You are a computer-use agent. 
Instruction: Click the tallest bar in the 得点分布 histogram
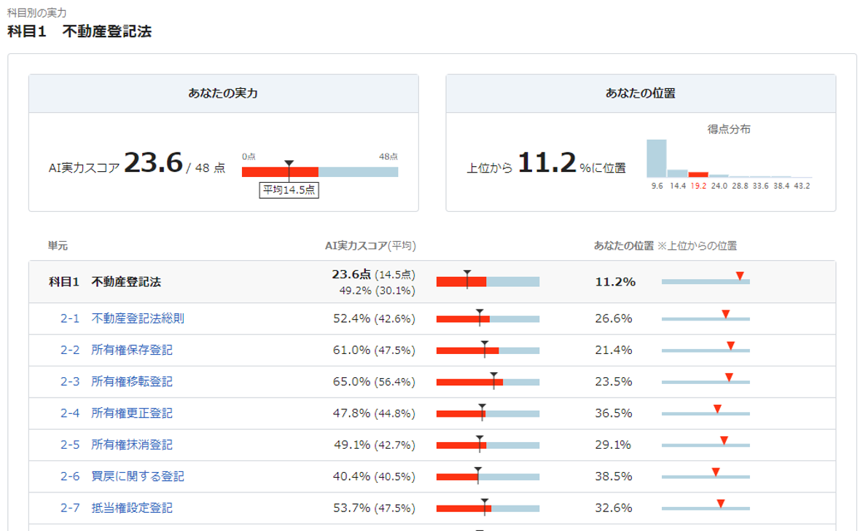point(657,159)
